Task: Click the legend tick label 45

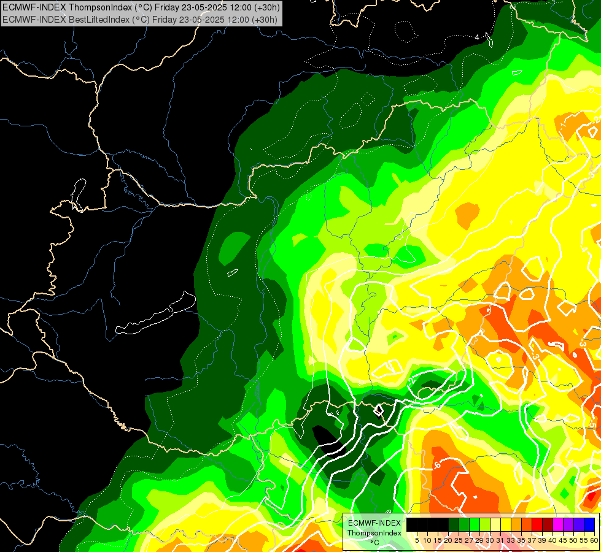Action: click(x=563, y=540)
